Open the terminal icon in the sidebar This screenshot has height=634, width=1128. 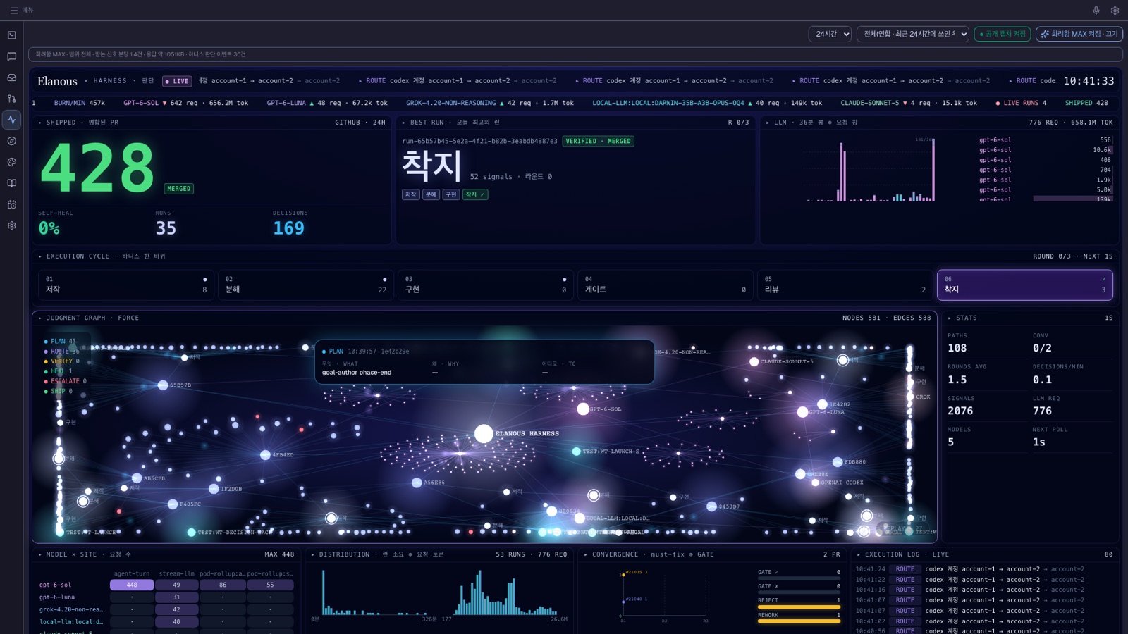pyautogui.click(x=12, y=35)
